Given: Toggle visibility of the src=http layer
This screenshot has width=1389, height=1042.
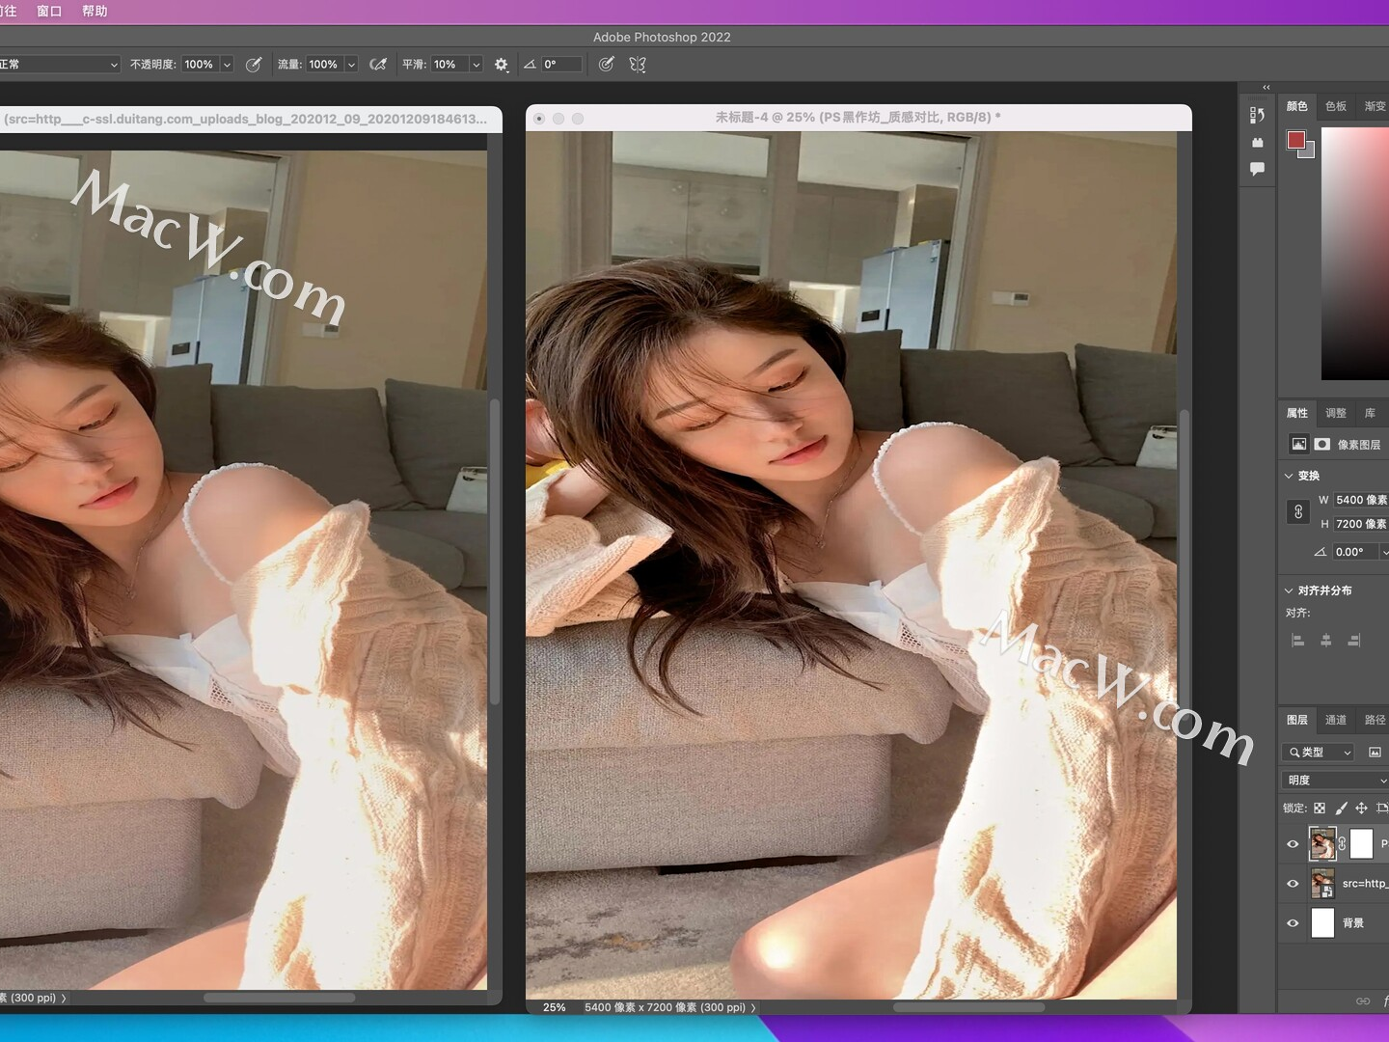Looking at the screenshot, I should tap(1293, 883).
